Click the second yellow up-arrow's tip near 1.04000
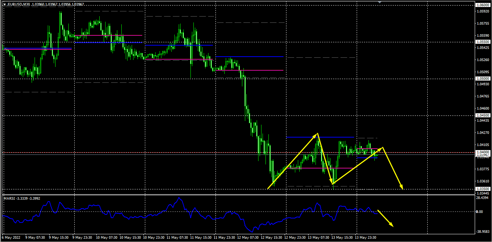Screen dimensions: 492x242 [382, 148]
